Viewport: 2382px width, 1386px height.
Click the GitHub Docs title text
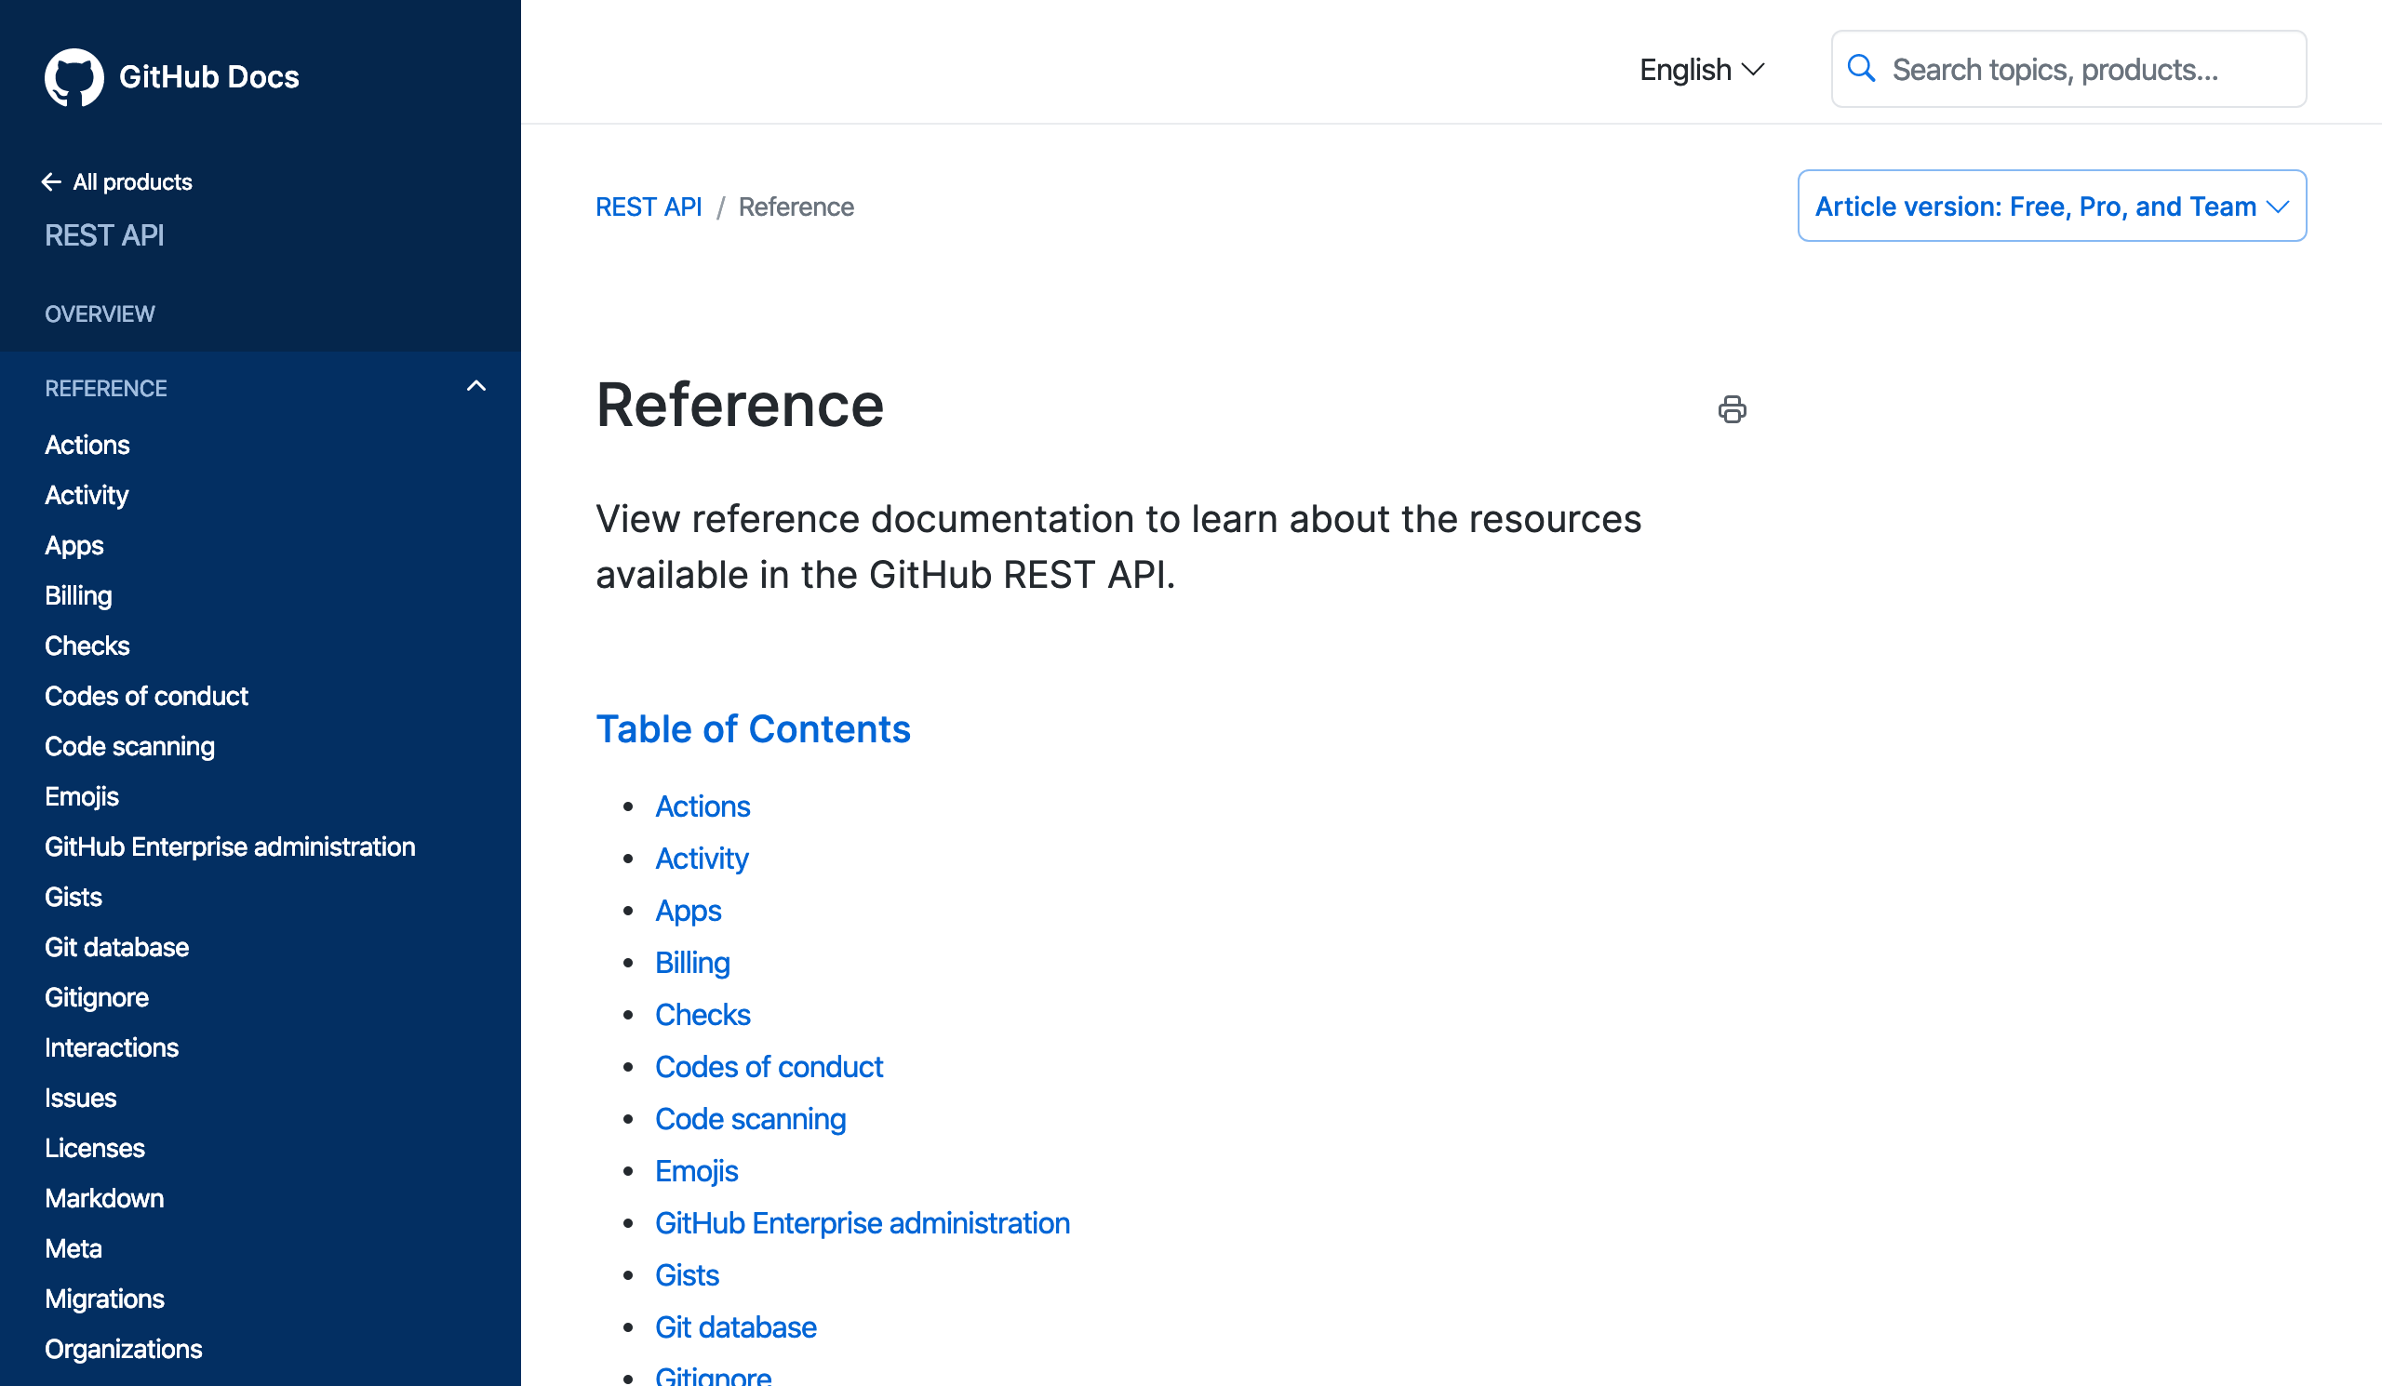click(x=209, y=76)
